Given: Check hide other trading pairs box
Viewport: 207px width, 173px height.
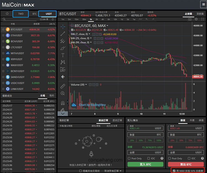Looking at the screenshot, I should (80, 171).
